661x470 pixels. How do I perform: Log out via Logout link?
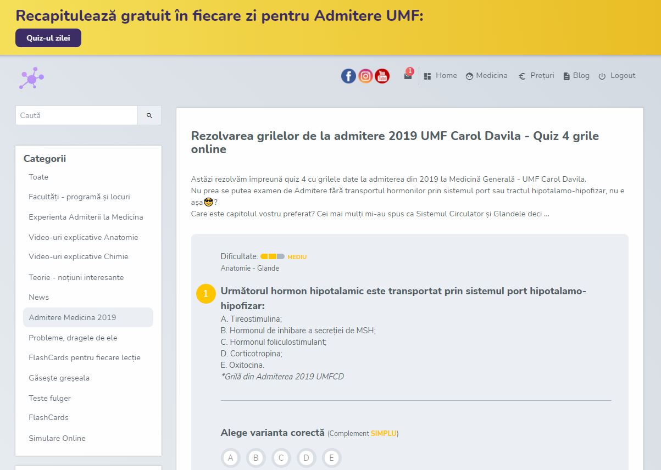tap(623, 76)
